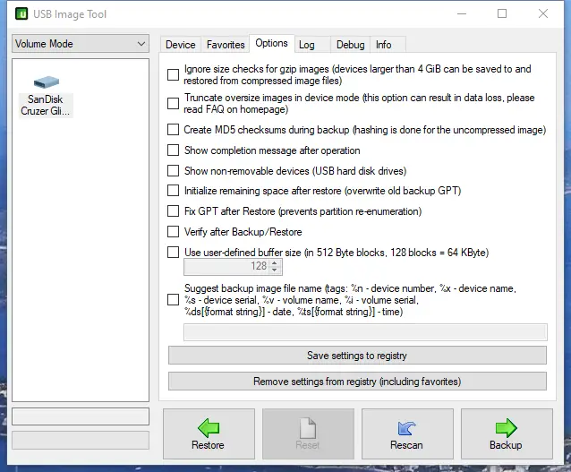571x472 pixels.
Task: Toggle Fix GPT after Restore checkbox
Action: (x=173, y=211)
